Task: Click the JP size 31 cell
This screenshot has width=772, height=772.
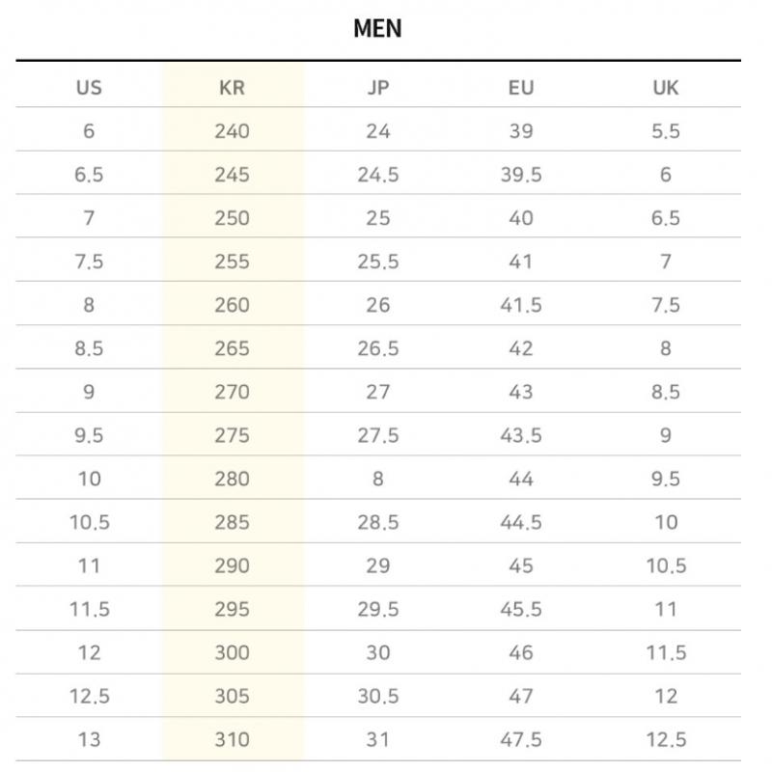Action: (x=378, y=740)
